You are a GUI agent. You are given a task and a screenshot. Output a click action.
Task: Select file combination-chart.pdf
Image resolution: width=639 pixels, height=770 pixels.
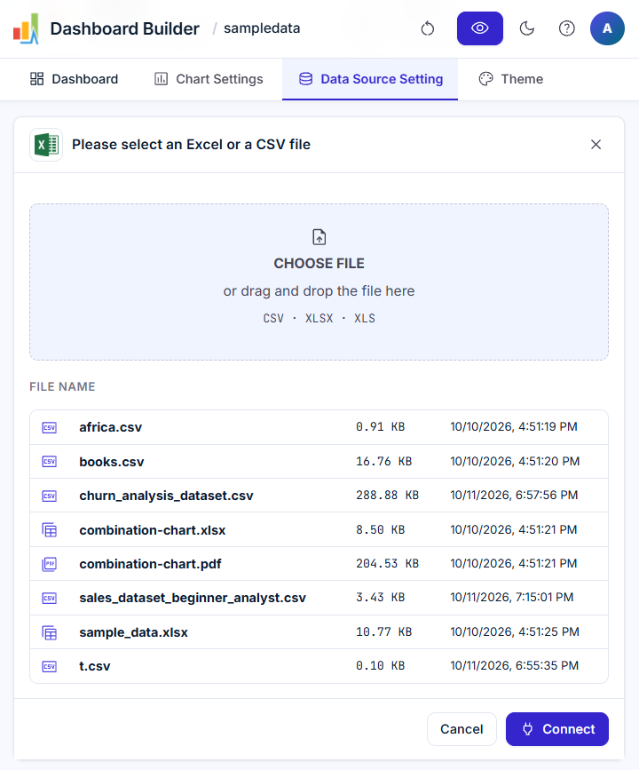tap(319, 564)
